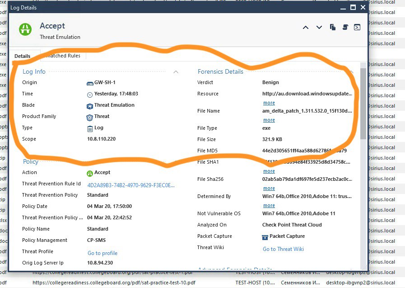Viewport: 405px width, 288px height.
Task: Select Time value Yesterday, 17:48:03
Action: 116,94
